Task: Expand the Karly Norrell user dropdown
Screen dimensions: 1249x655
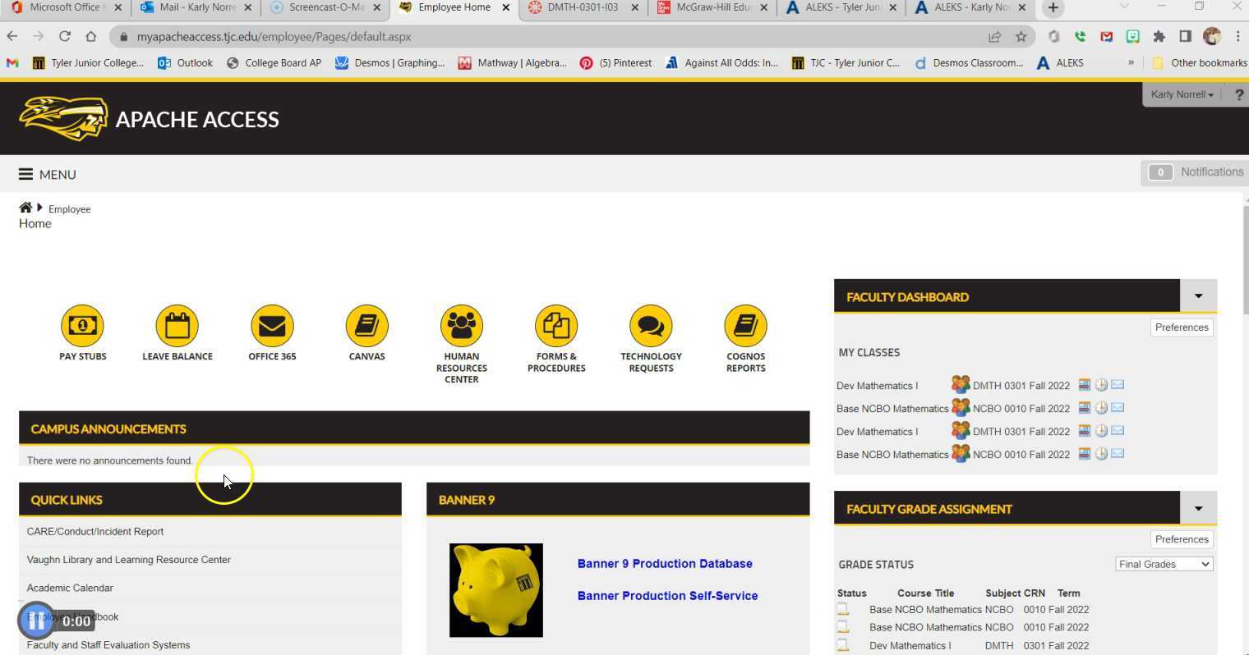Action: (1182, 94)
